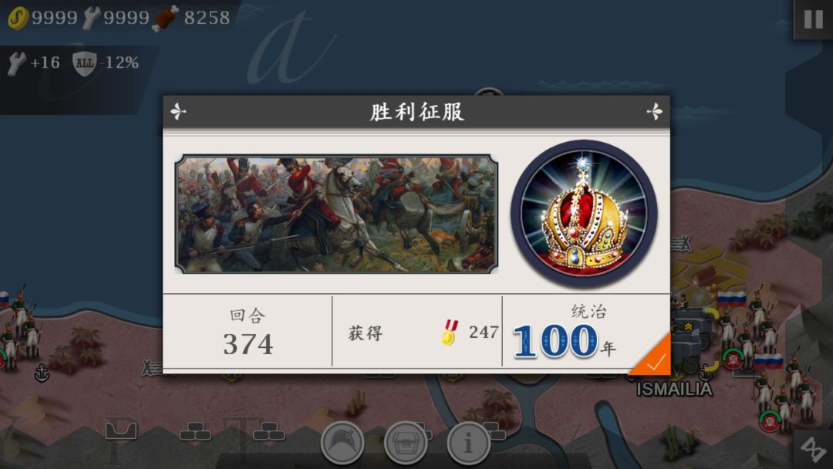
Task: Open the info button icon
Action: click(468, 443)
